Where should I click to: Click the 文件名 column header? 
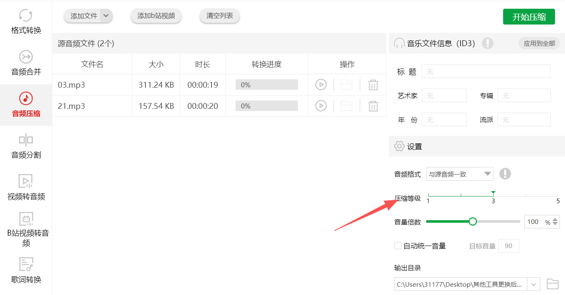tap(92, 64)
